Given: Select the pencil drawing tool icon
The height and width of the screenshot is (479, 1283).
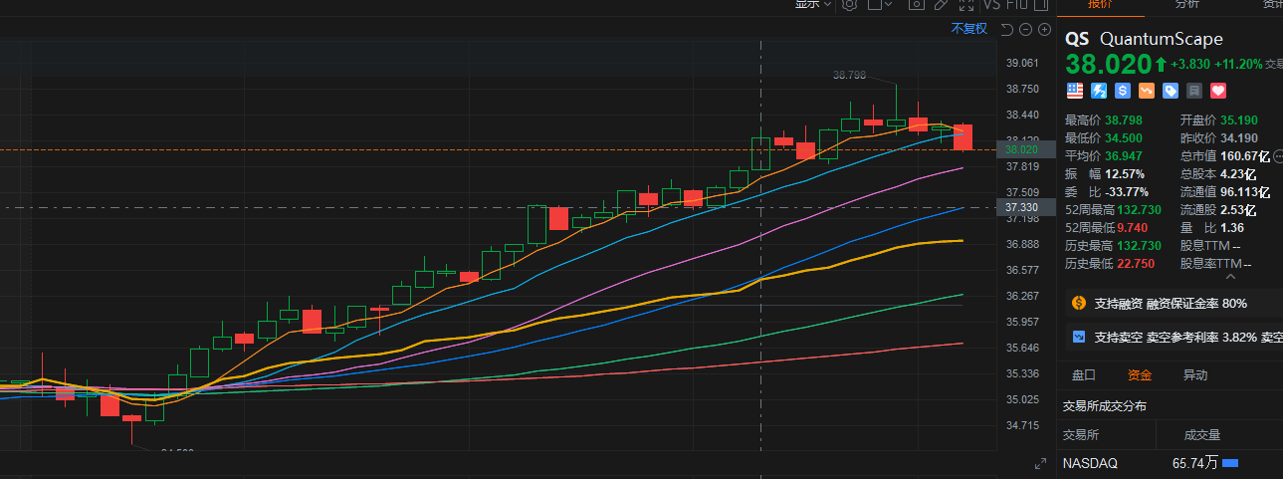Looking at the screenshot, I should point(941,4).
